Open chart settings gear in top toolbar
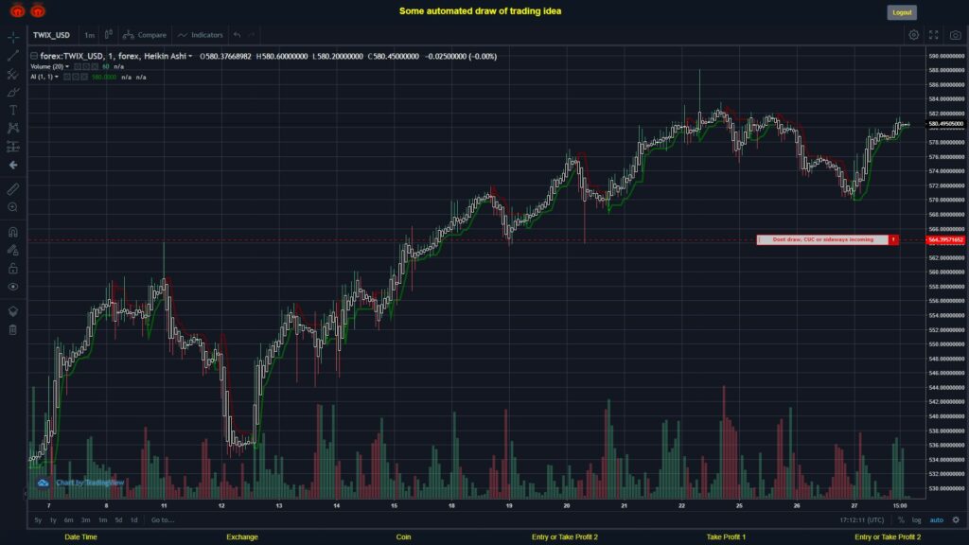 coord(913,35)
